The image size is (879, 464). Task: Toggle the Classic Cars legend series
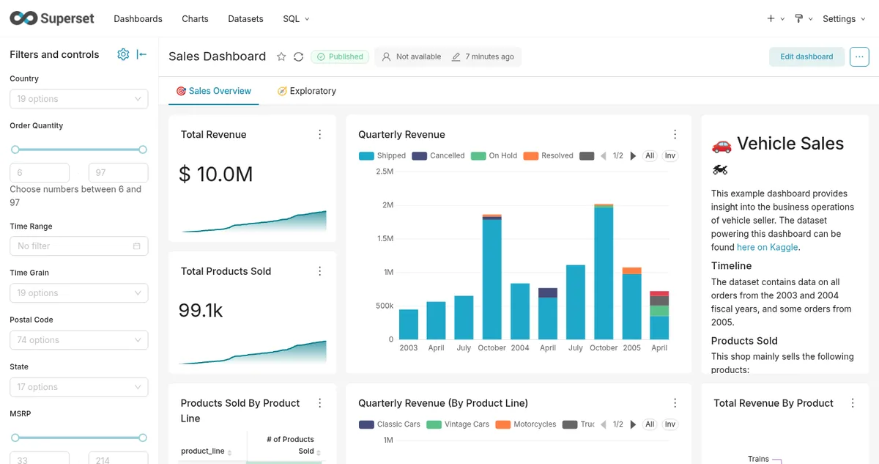390,424
